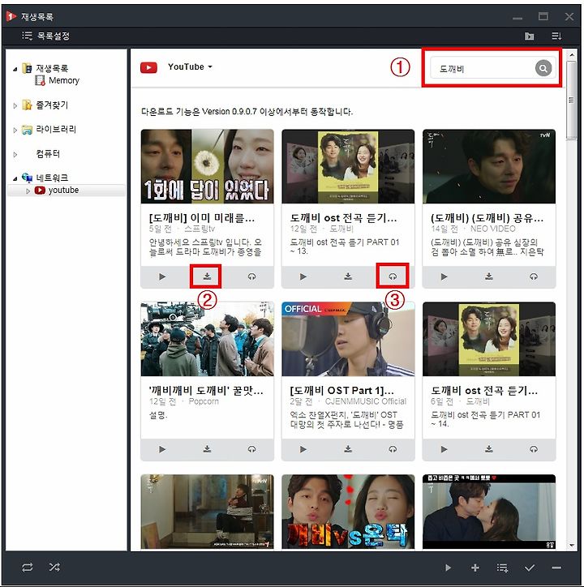Extract audio from '[도깨비] 이미 미래를' video
The height and width of the screenshot is (587, 584).
click(x=251, y=276)
